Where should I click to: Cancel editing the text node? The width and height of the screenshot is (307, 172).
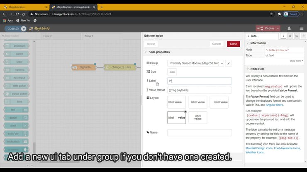(217, 44)
